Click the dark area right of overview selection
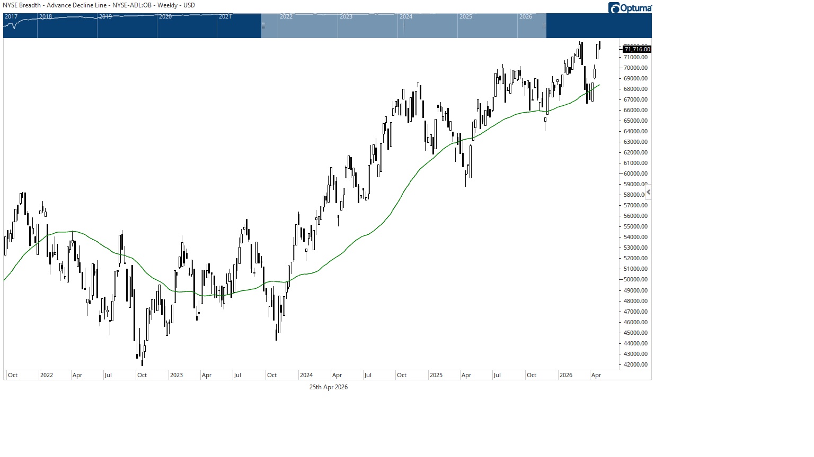 (599, 25)
